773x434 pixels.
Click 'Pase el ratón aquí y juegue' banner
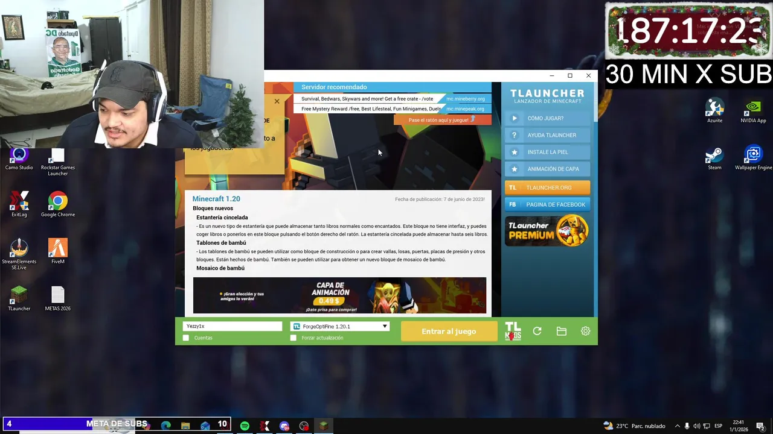pyautogui.click(x=442, y=120)
